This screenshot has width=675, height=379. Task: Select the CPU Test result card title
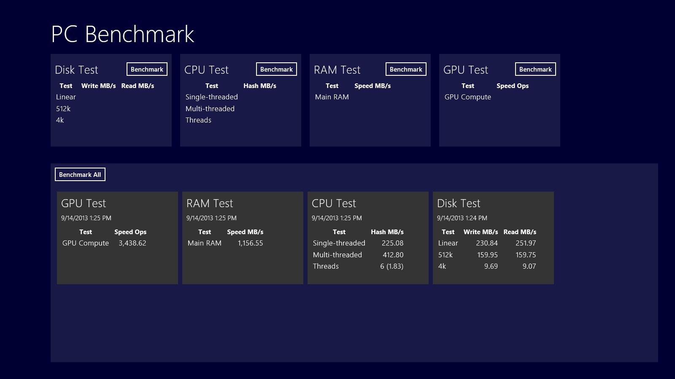coord(334,203)
